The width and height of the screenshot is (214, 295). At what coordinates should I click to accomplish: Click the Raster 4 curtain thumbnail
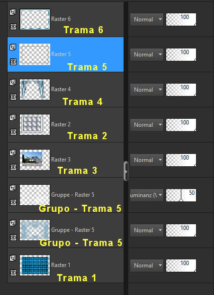[x=35, y=90]
